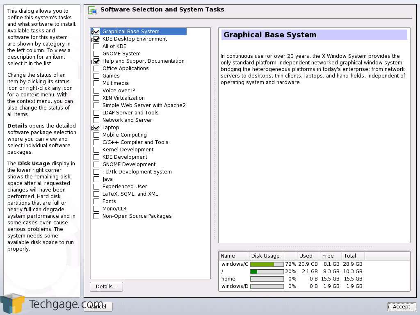420x315 pixels.
Task: Select the "/" root partition name
Action: (222, 272)
